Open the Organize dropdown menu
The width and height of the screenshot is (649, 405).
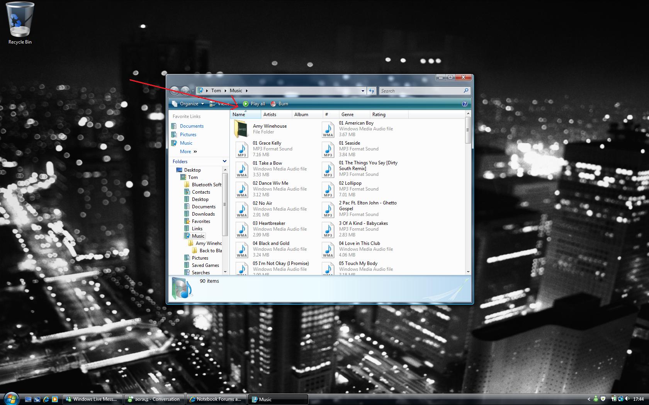pyautogui.click(x=188, y=104)
